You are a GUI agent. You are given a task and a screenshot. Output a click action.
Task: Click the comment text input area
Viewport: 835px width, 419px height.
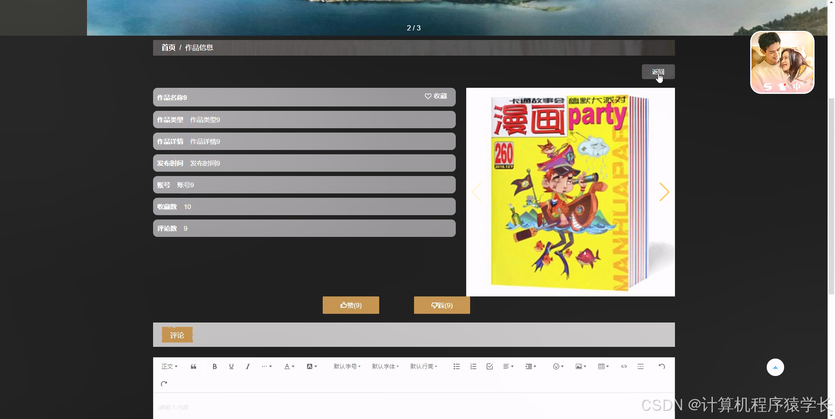pyautogui.click(x=414, y=407)
